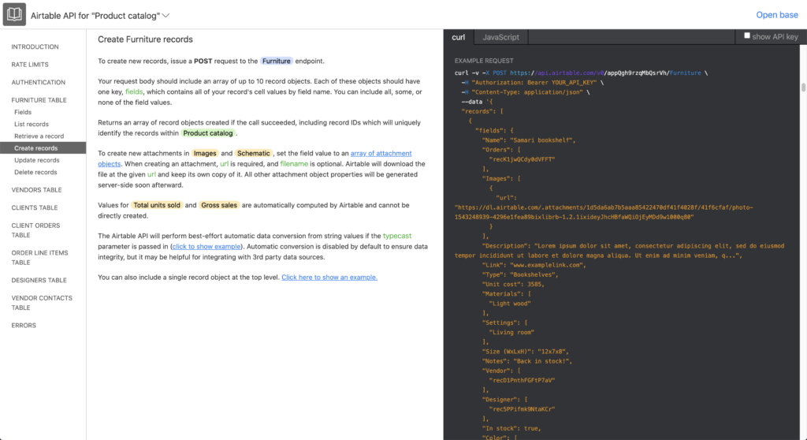Go to Order Line Items Table section
The image size is (807, 440).
point(39,258)
